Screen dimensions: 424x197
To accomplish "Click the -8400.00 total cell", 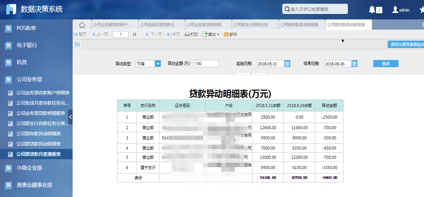I will 329,178.
